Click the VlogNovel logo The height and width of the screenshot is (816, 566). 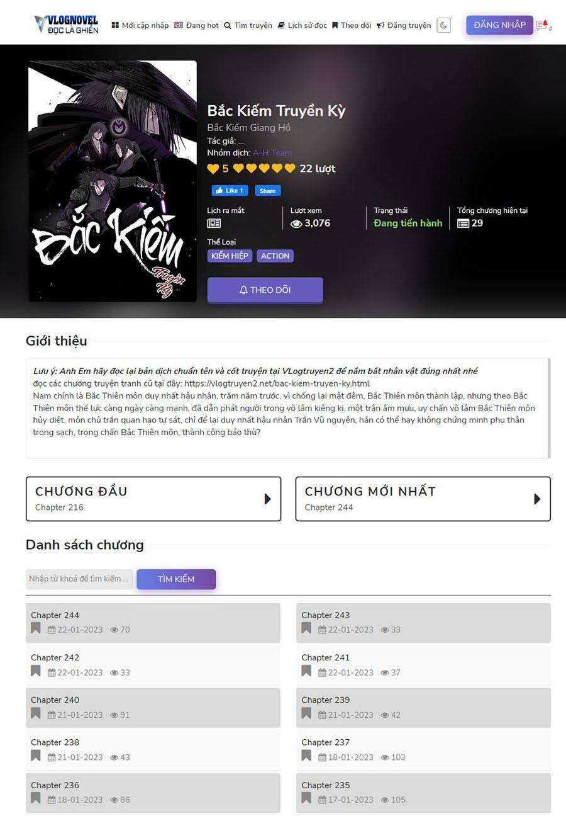(67, 25)
